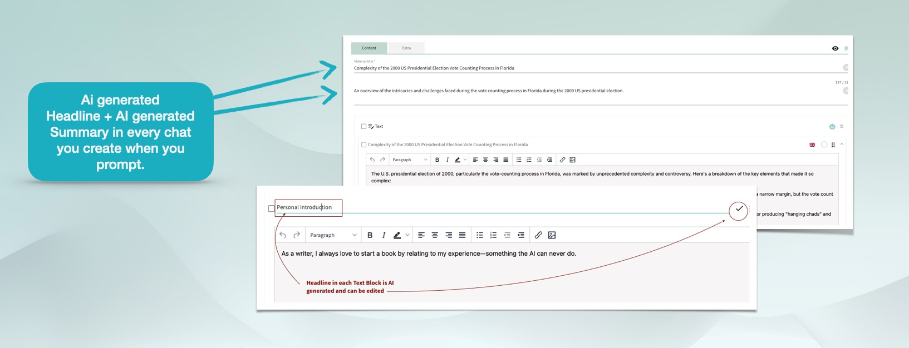The width and height of the screenshot is (909, 348).
Task: Click the UK flag language button
Action: [x=812, y=145]
